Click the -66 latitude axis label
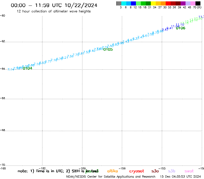The image size is (204, 179). [2, 98]
